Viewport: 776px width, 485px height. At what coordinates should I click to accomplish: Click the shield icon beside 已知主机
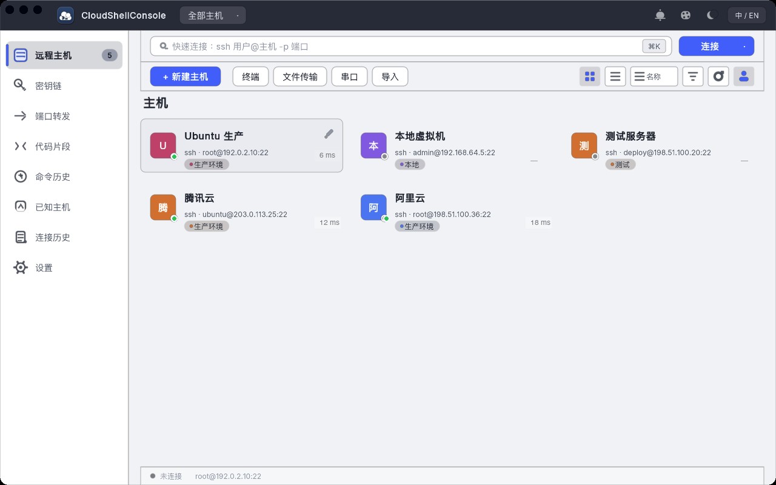pos(21,207)
